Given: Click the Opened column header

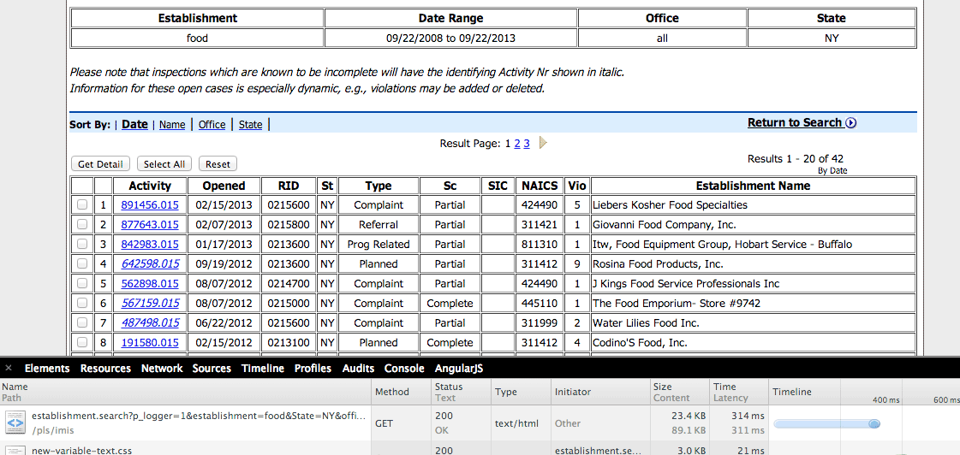Looking at the screenshot, I should [224, 186].
